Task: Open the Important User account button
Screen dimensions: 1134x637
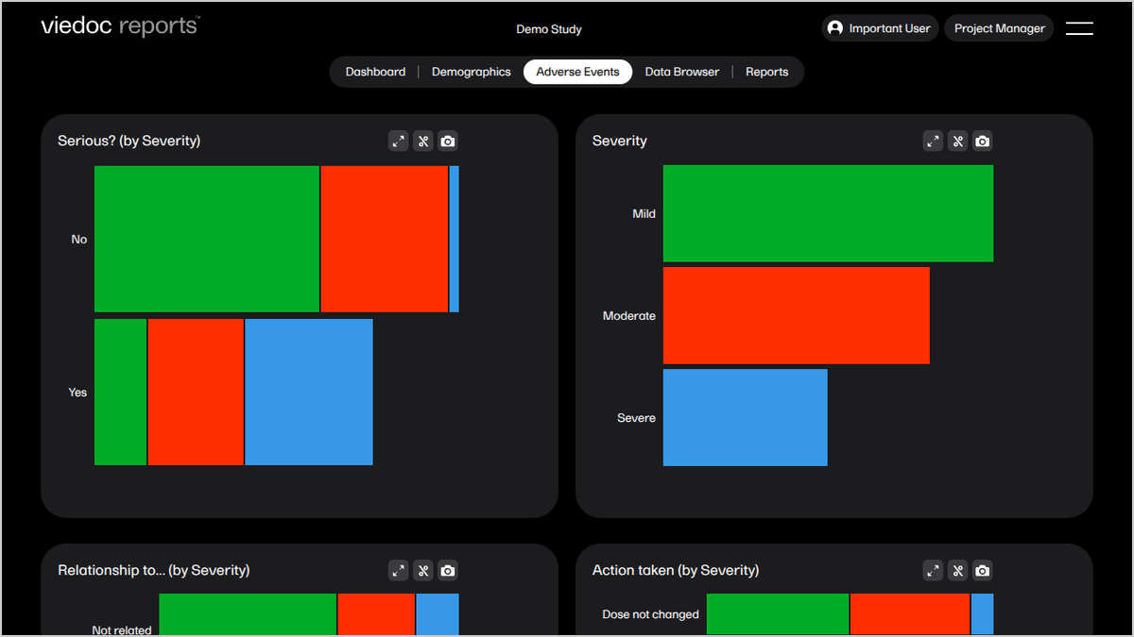Action: tap(880, 28)
